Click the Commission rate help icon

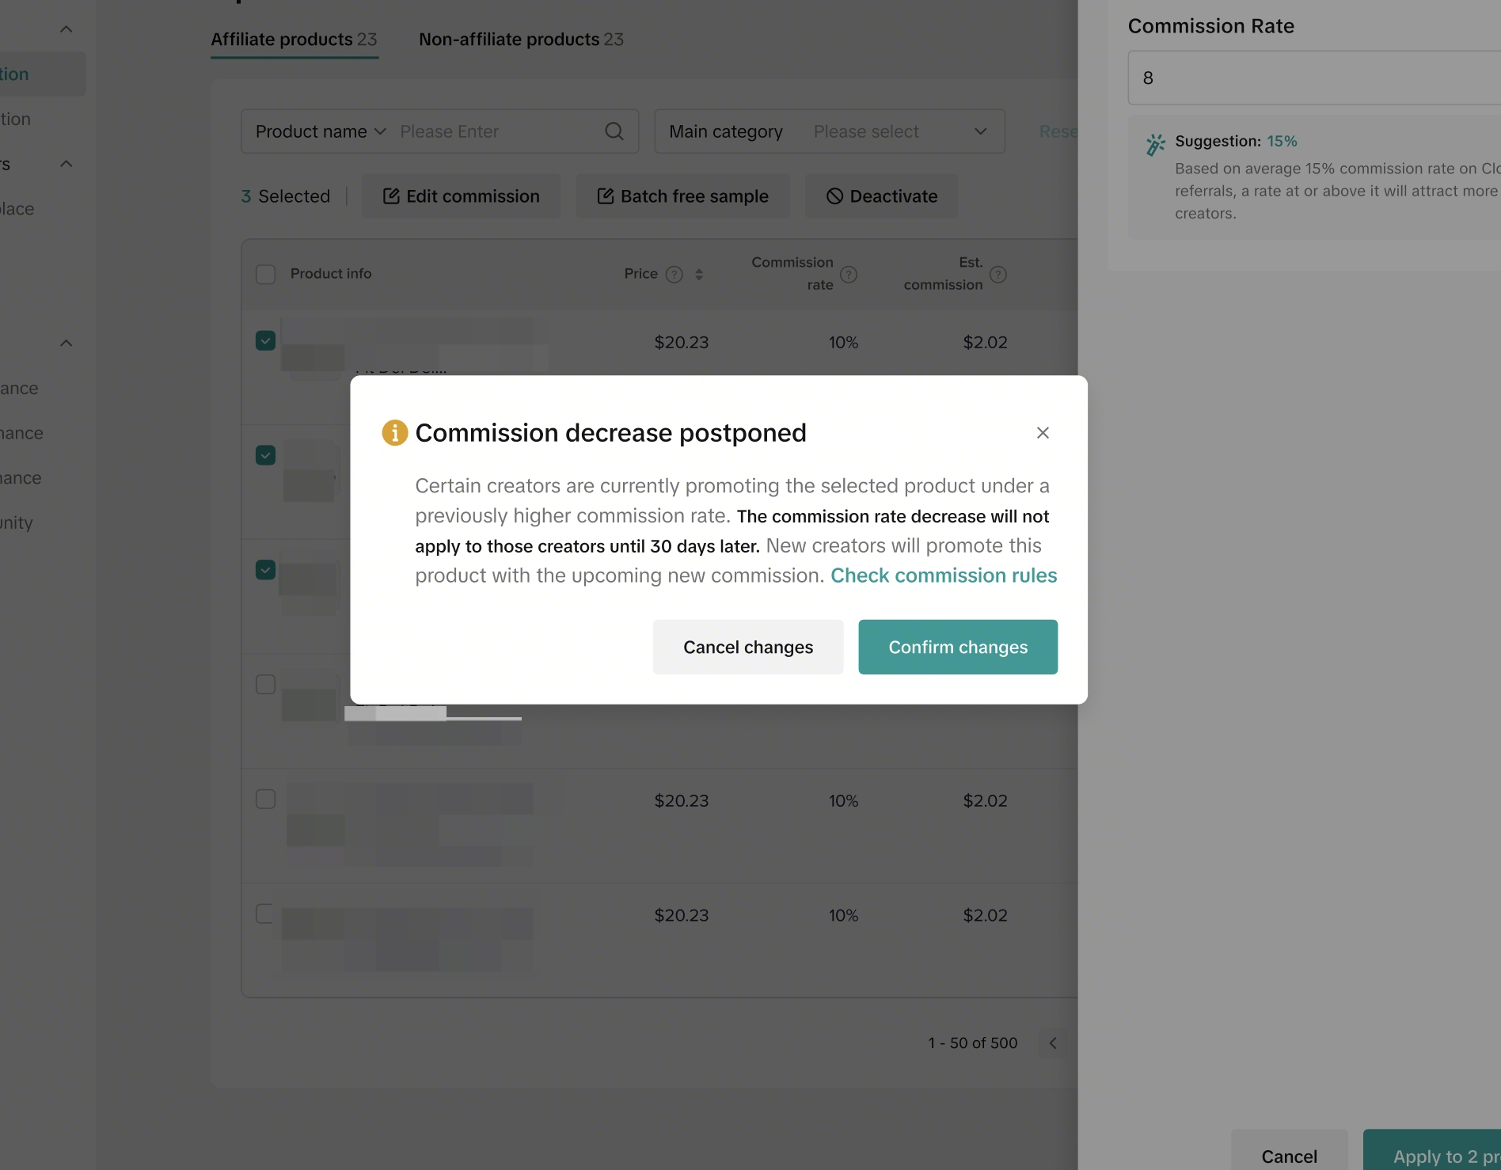tap(849, 275)
